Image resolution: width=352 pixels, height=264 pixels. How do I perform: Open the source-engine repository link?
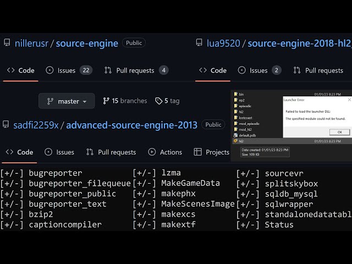tap(87, 43)
